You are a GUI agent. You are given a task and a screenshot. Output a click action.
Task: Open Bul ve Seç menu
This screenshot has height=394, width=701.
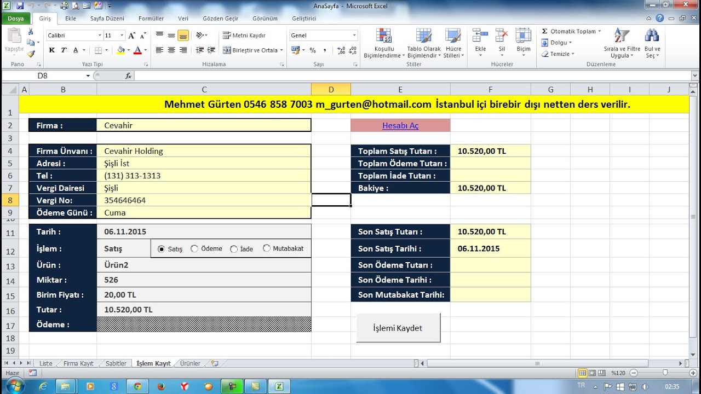[x=652, y=43]
